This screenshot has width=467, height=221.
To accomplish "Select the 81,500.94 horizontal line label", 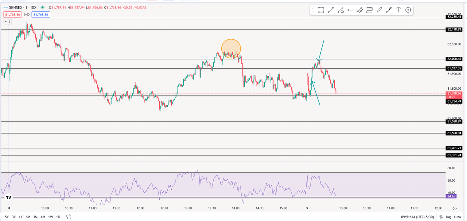I will click(x=454, y=133).
